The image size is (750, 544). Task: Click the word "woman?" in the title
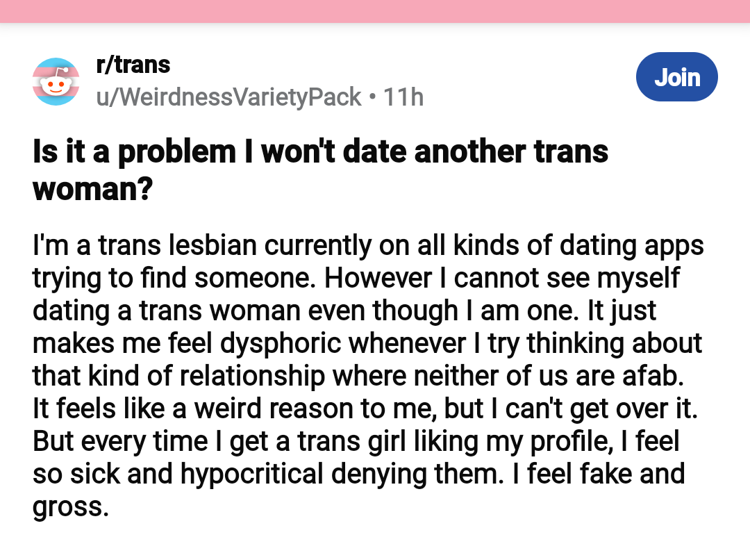coord(93,189)
